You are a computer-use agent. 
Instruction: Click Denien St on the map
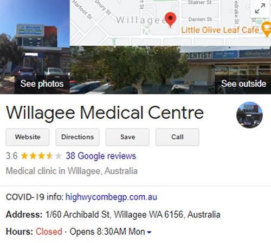click(200, 19)
